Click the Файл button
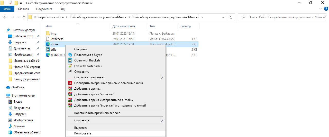Screen dimensions: 329x137 pos(7,9)
